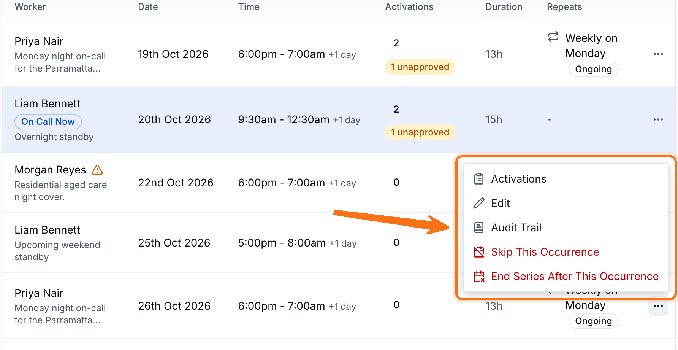Click the 1 unapproved badge for 19th Oct
Viewport: 678px width, 350px height.
pyautogui.click(x=420, y=67)
